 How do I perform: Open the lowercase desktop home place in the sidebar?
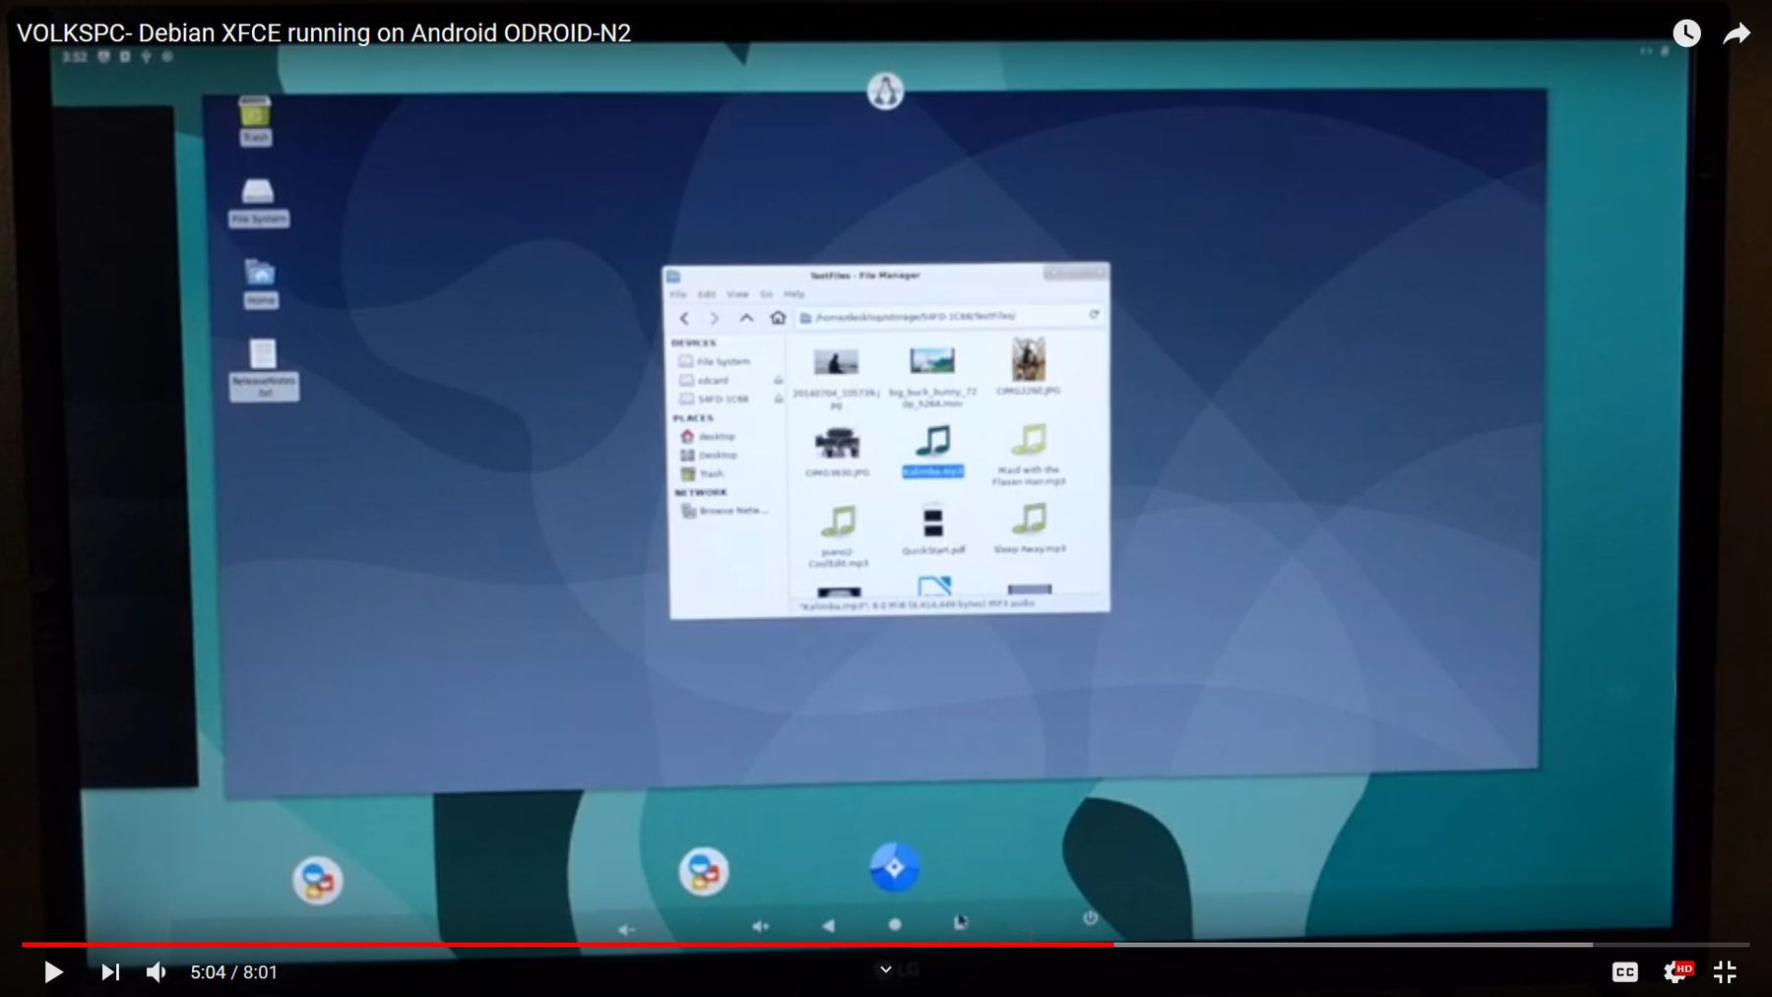(x=708, y=436)
